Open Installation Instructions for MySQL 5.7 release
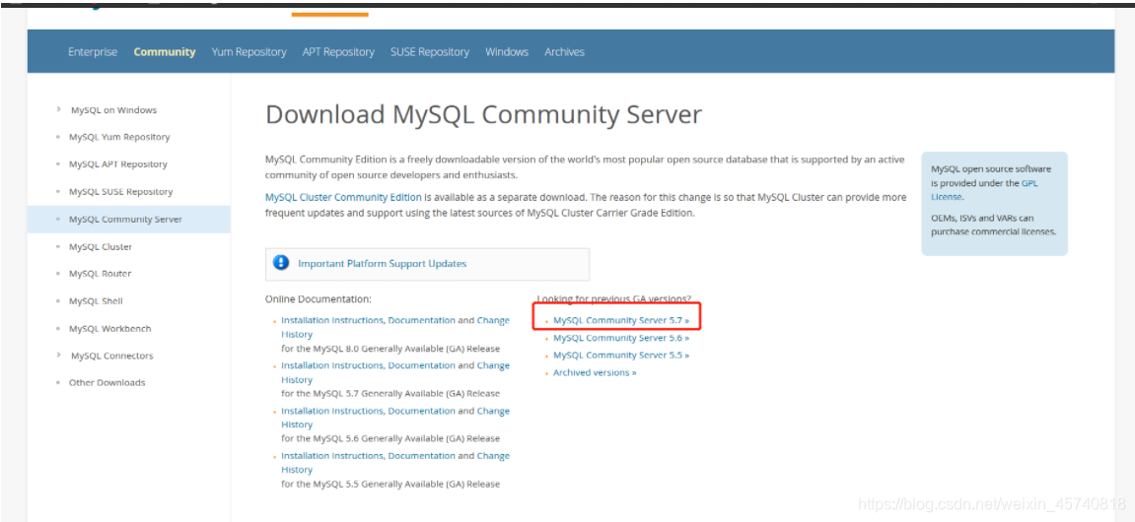 tap(333, 365)
